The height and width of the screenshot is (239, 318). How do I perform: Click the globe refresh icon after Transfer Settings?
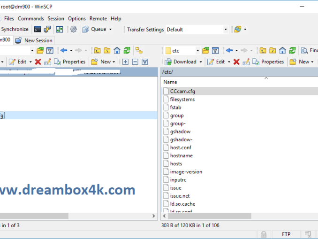[238, 29]
